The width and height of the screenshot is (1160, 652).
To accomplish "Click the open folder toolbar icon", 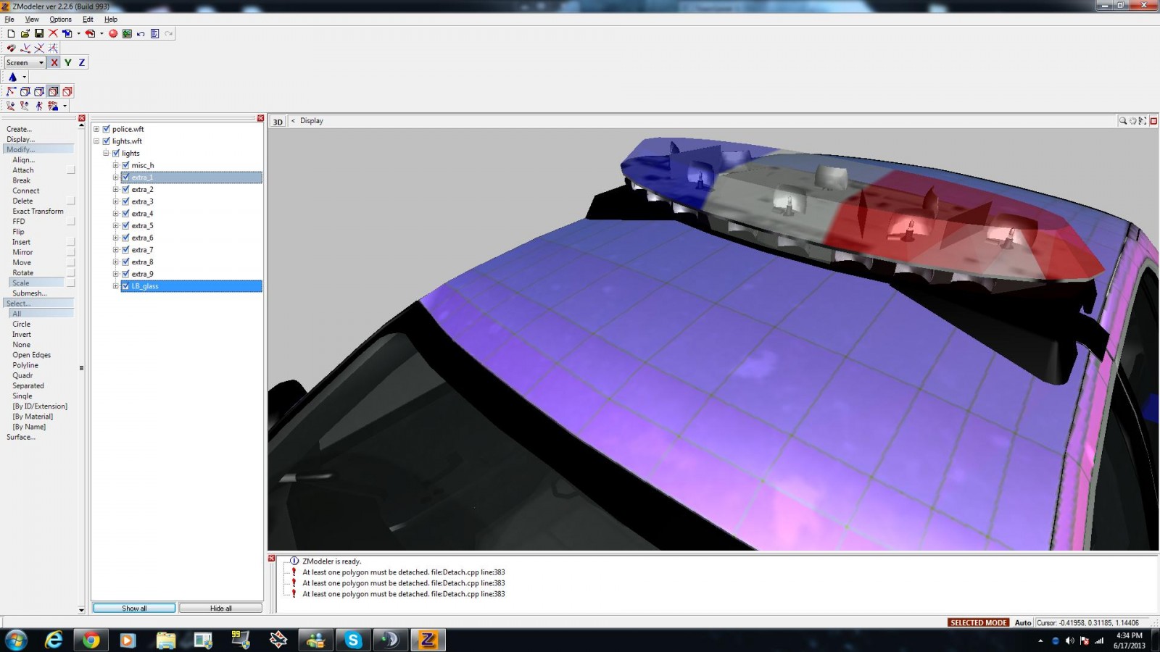I will point(25,33).
